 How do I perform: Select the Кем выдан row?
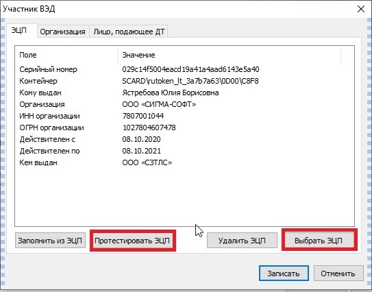point(184,162)
